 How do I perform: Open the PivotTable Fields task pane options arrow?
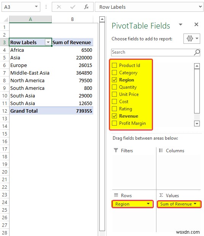point(180,24)
